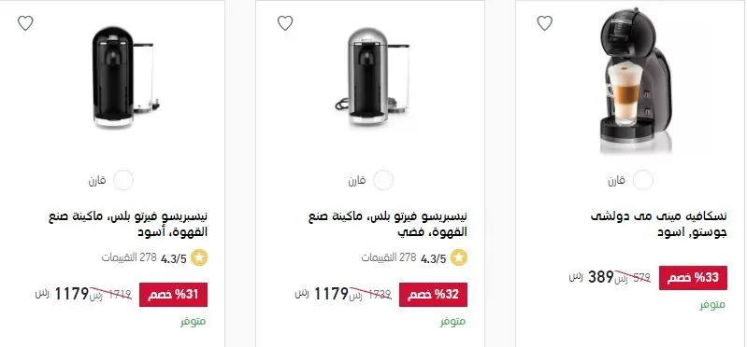The width and height of the screenshot is (747, 347).
Task: Favorite the silver Nespresso Vertuo Plus
Action: click(x=285, y=22)
